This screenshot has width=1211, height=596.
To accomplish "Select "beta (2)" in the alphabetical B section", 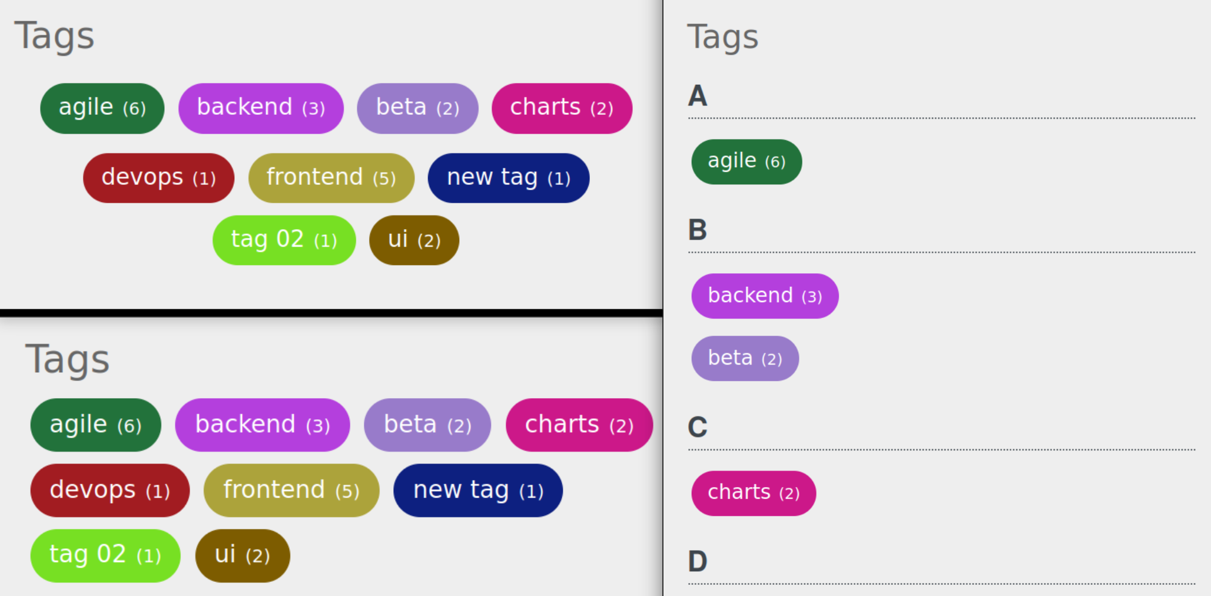I will (745, 357).
